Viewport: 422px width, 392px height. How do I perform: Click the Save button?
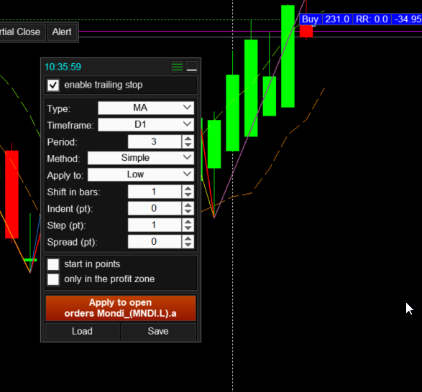(x=158, y=331)
